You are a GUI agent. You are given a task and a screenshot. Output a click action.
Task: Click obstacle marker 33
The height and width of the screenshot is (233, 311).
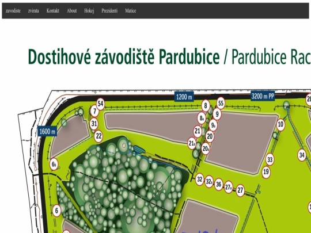tap(270, 159)
